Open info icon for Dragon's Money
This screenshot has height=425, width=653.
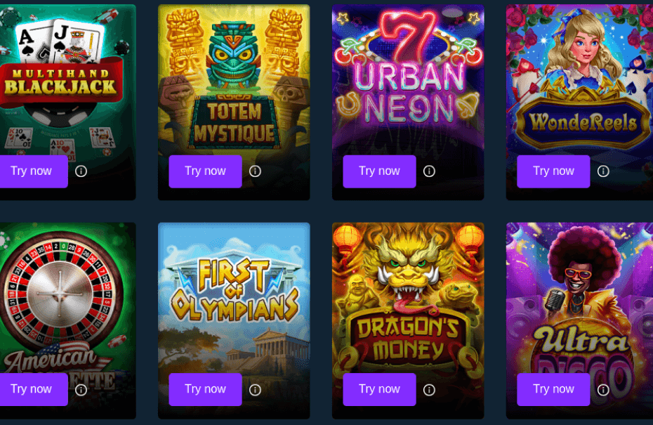(429, 390)
